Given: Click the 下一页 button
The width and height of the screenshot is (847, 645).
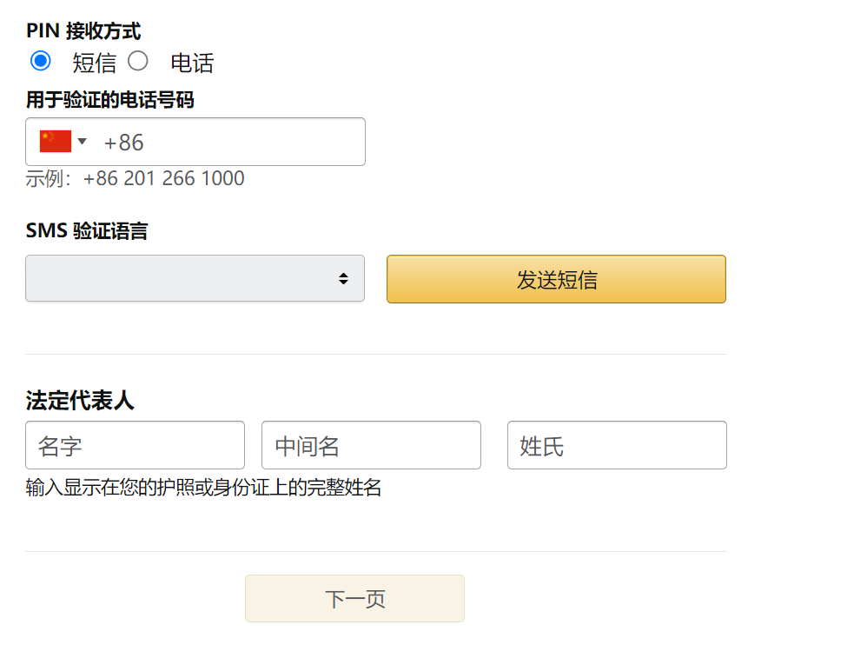Looking at the screenshot, I should (x=355, y=599).
